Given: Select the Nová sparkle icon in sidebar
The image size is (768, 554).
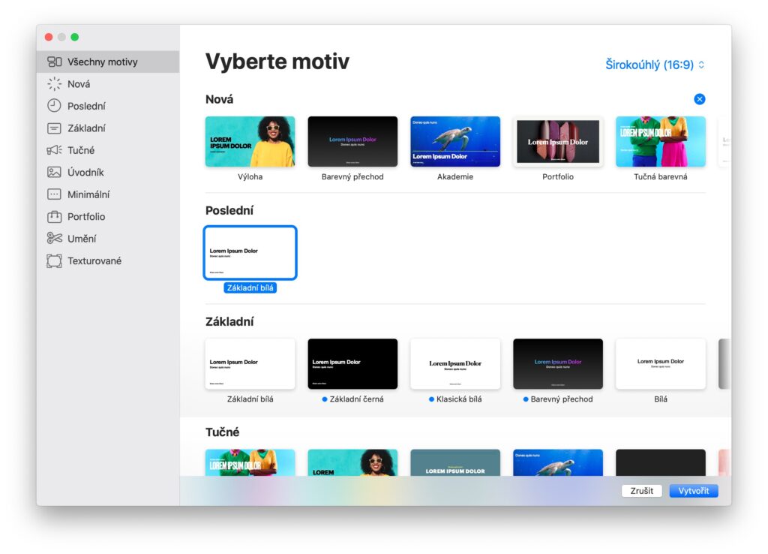Looking at the screenshot, I should click(54, 84).
